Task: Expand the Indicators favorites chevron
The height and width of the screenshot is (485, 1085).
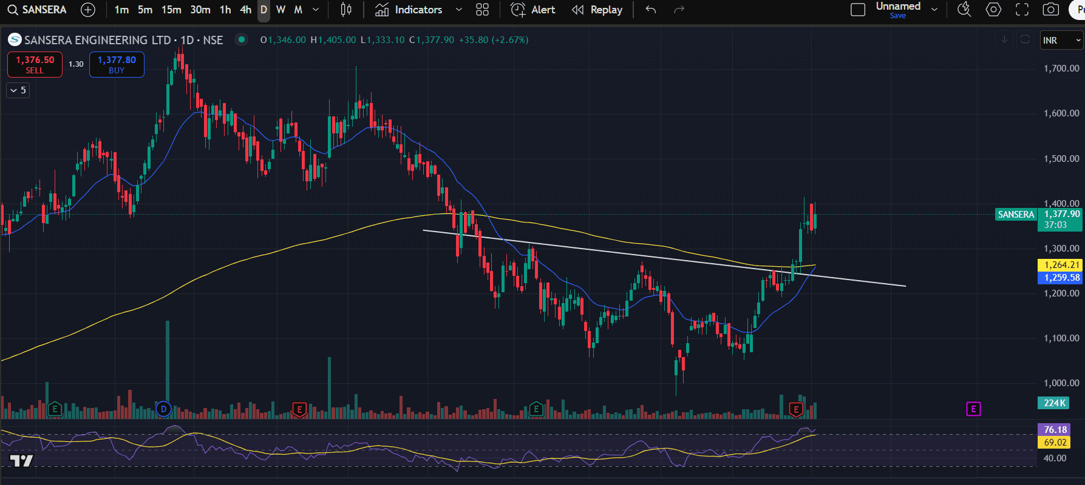Action: pos(459,10)
